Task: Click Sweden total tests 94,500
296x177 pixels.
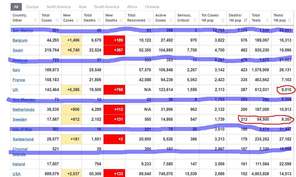Action: (263, 119)
